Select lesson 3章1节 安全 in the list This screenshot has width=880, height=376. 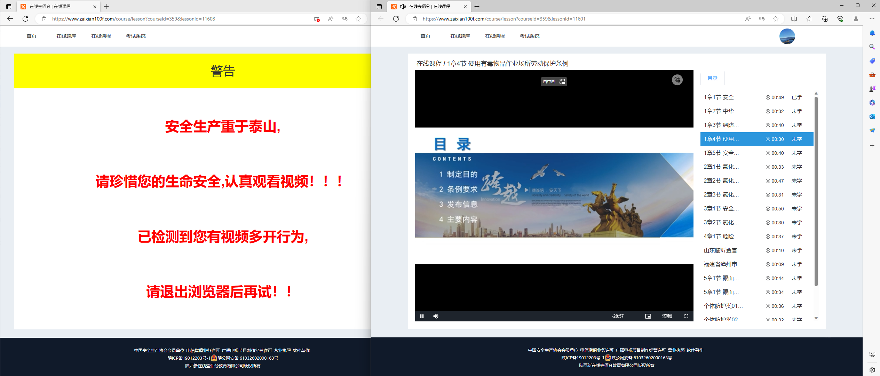(x=757, y=209)
